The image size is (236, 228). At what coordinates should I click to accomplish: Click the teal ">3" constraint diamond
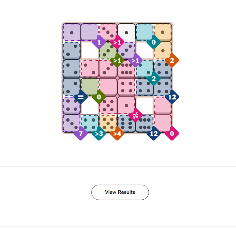coord(99,133)
